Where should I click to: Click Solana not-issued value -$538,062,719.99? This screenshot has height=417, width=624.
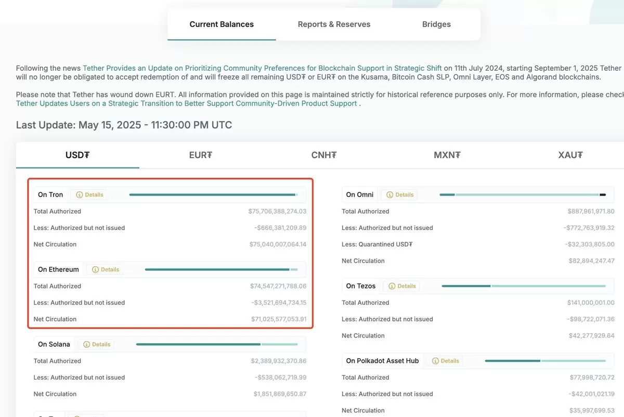[x=281, y=377]
